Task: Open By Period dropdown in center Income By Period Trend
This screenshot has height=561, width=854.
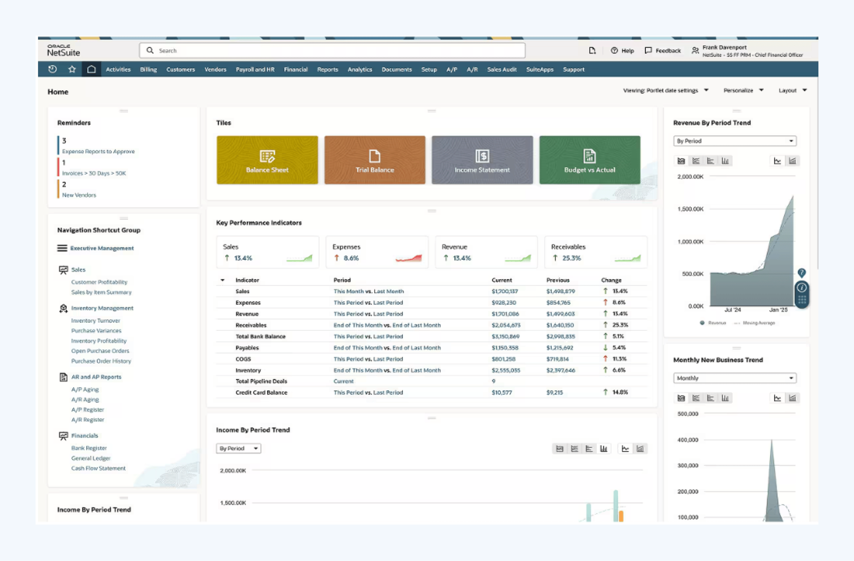Action: (x=239, y=449)
